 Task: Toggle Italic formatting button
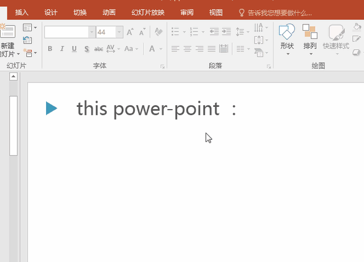click(62, 49)
